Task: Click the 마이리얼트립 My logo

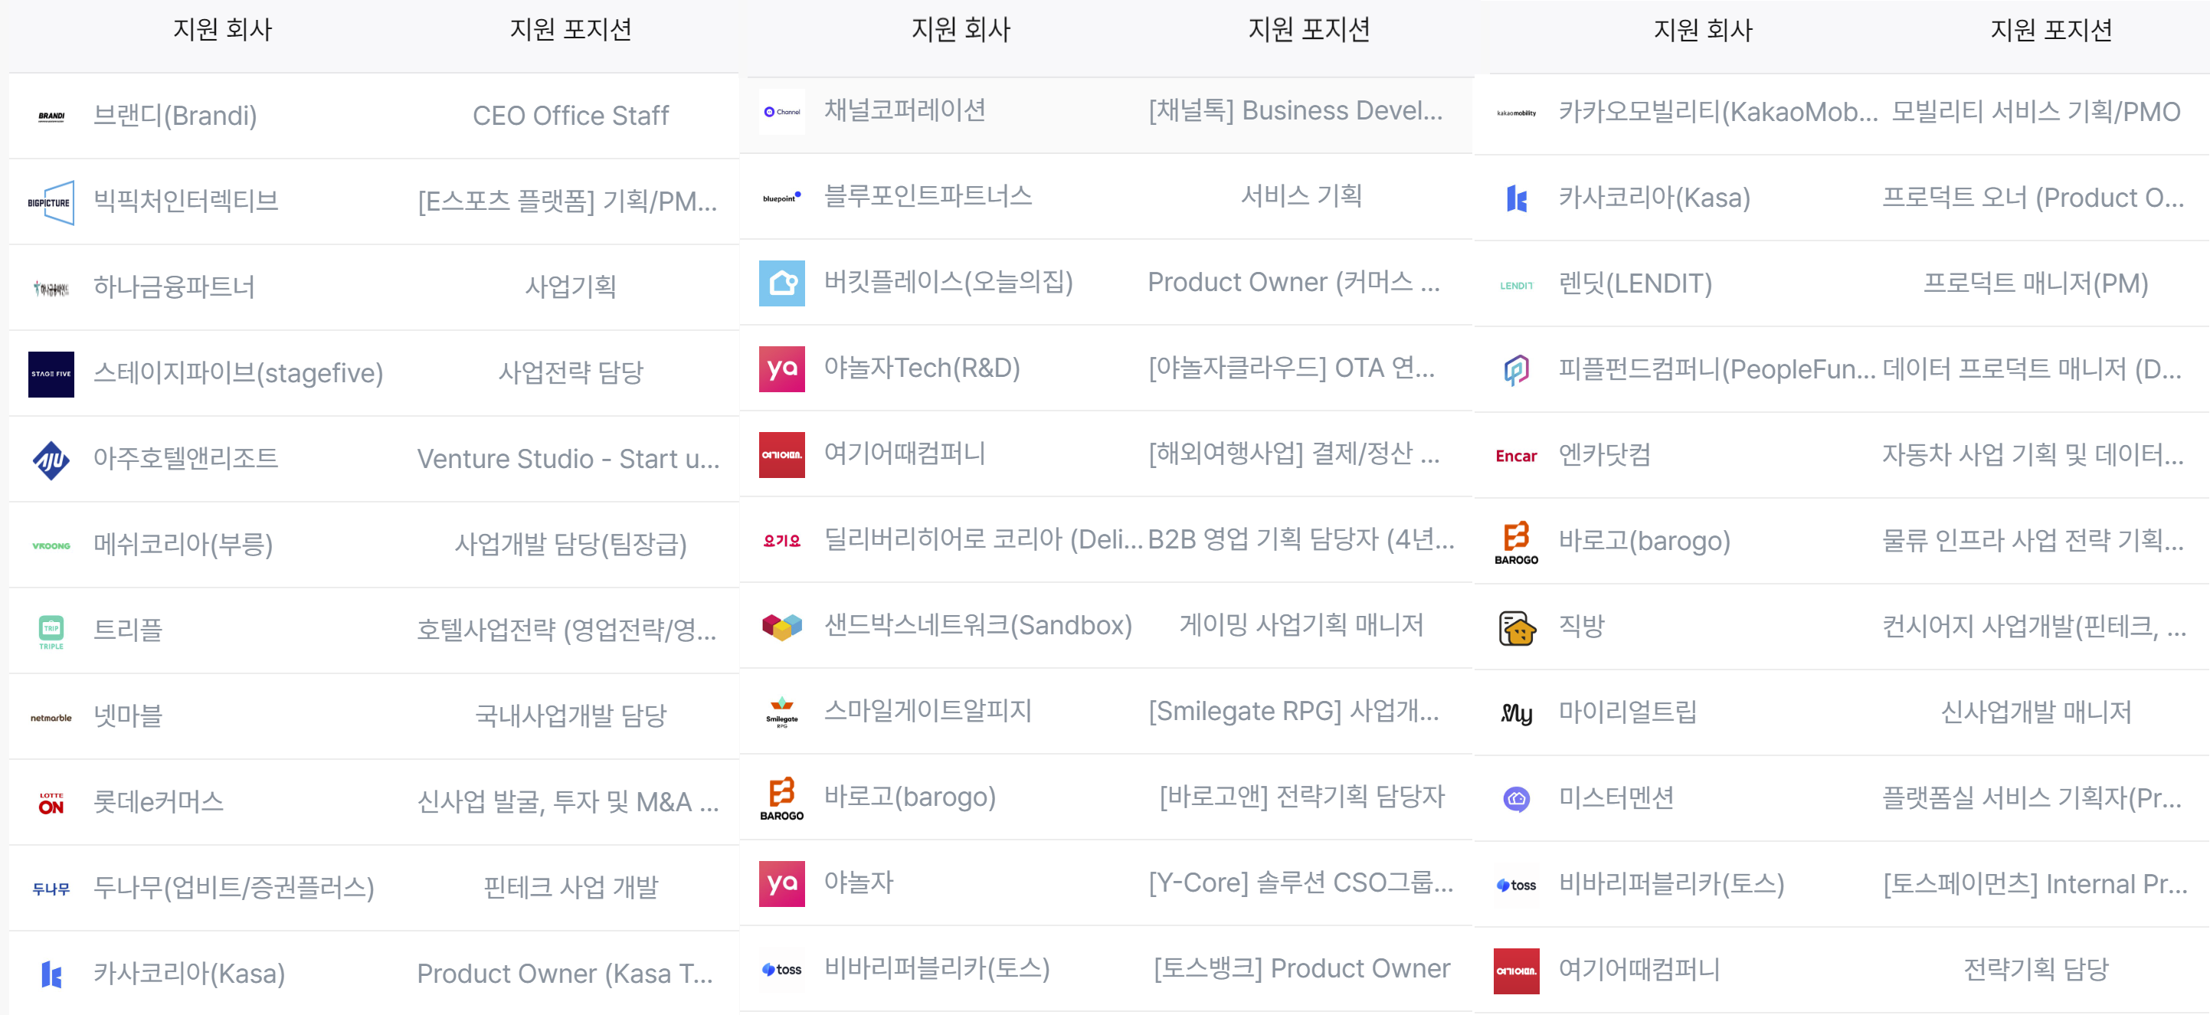Action: (1516, 714)
